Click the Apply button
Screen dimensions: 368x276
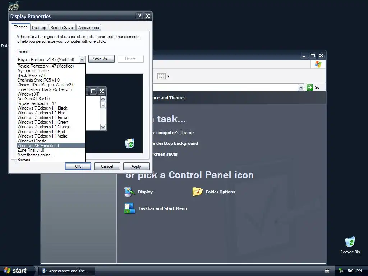[x=136, y=166]
